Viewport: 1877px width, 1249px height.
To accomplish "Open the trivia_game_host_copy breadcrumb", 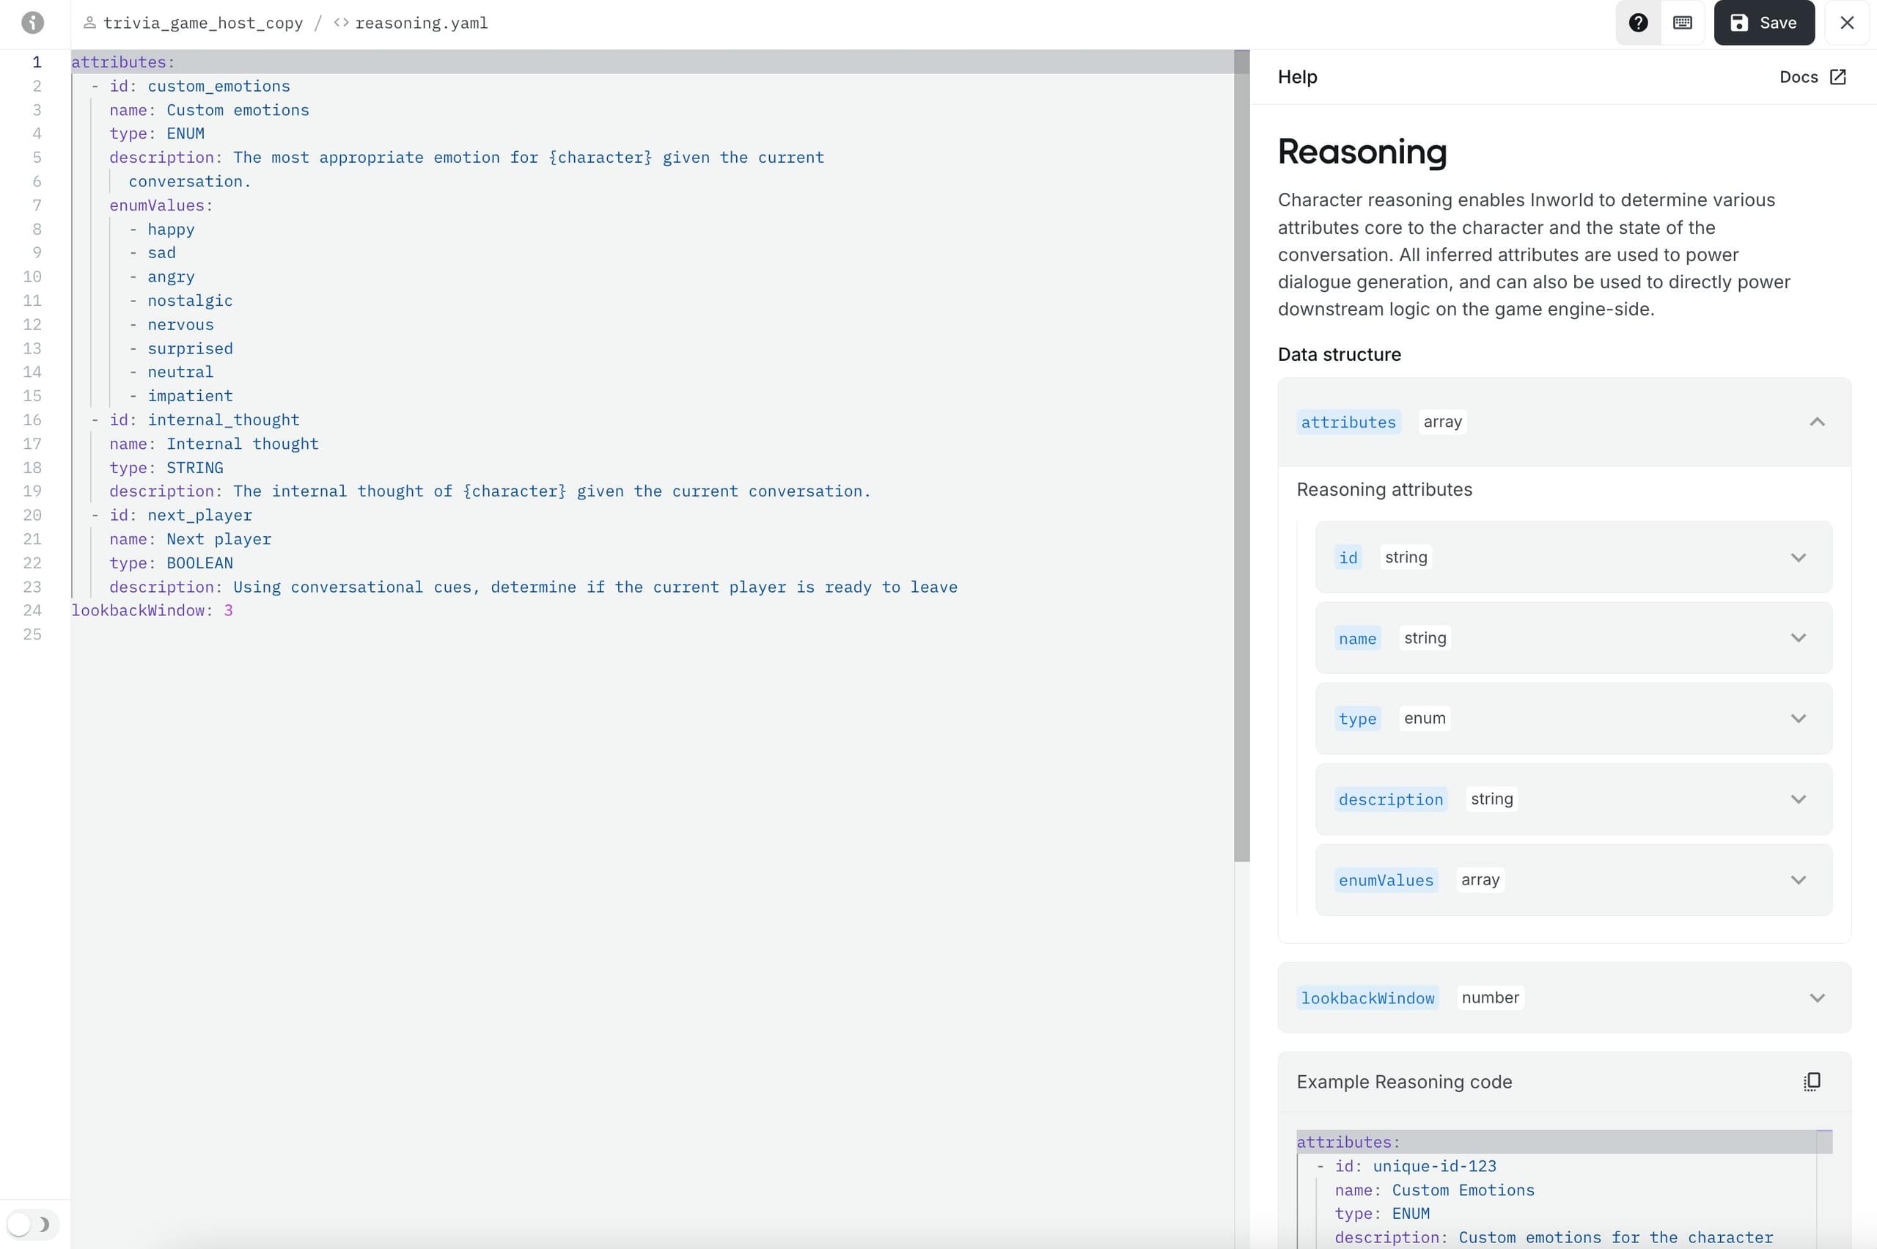I will (x=205, y=22).
